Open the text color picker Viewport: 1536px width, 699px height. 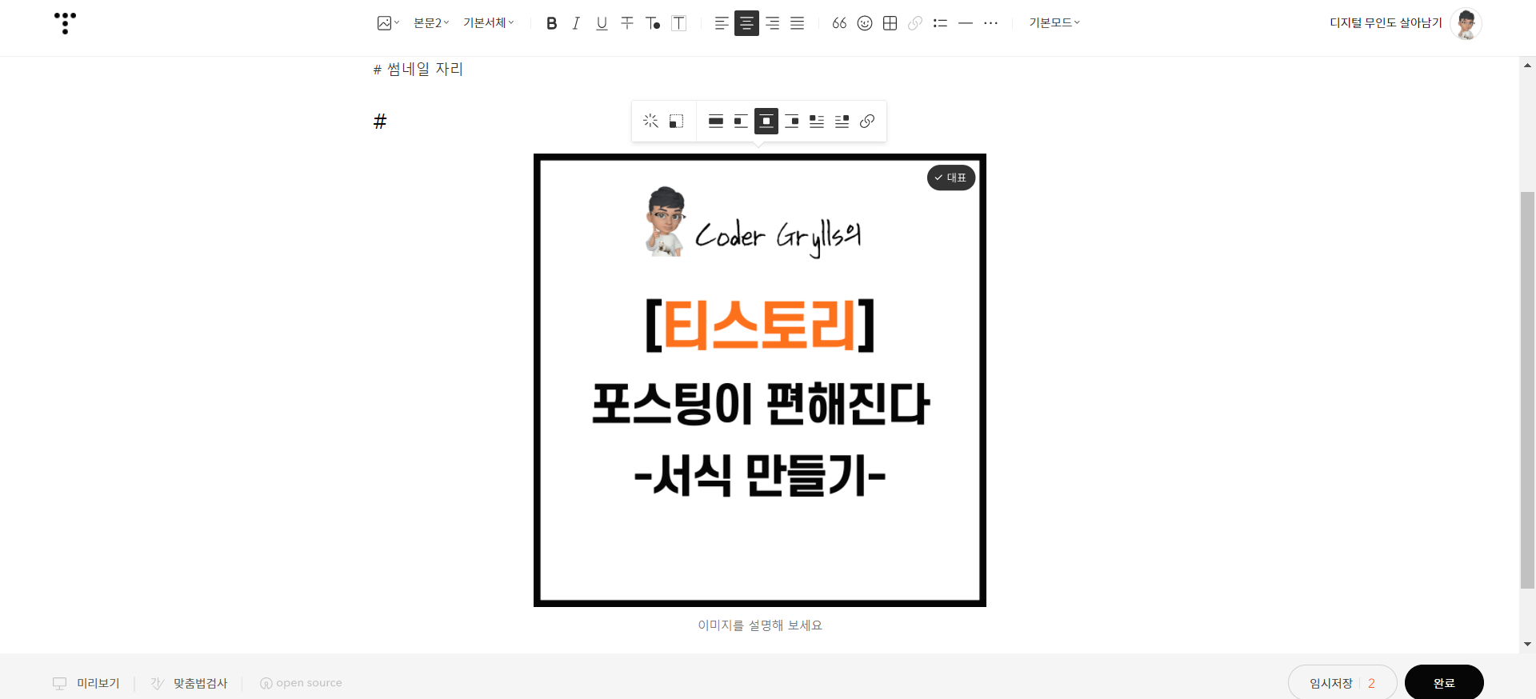(x=653, y=23)
